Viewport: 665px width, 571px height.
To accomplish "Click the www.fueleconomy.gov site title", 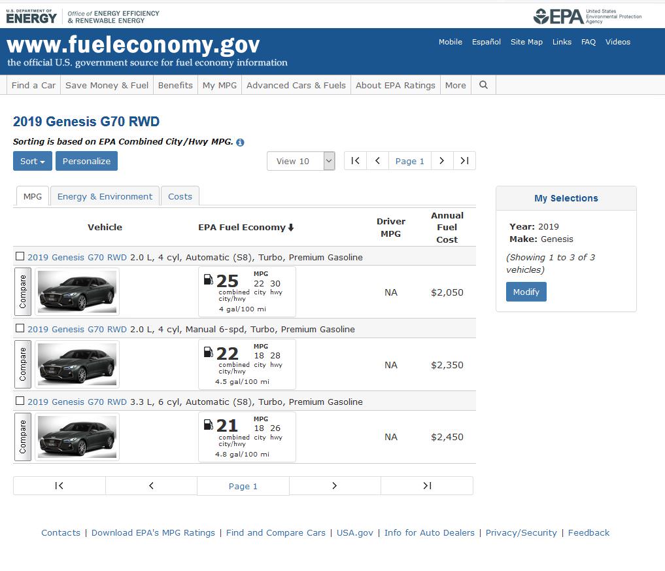I will (133, 45).
